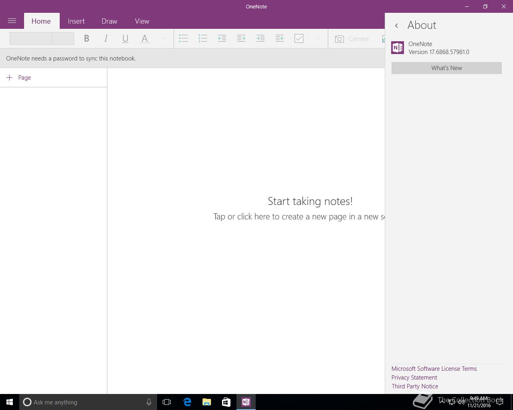513x410 pixels.
Task: Show hidden system tray icons
Action: [442, 402]
